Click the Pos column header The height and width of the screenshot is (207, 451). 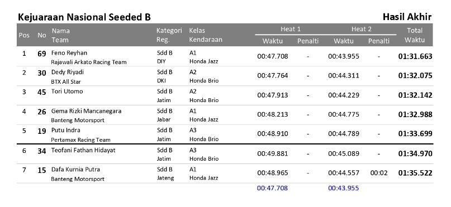(24, 35)
